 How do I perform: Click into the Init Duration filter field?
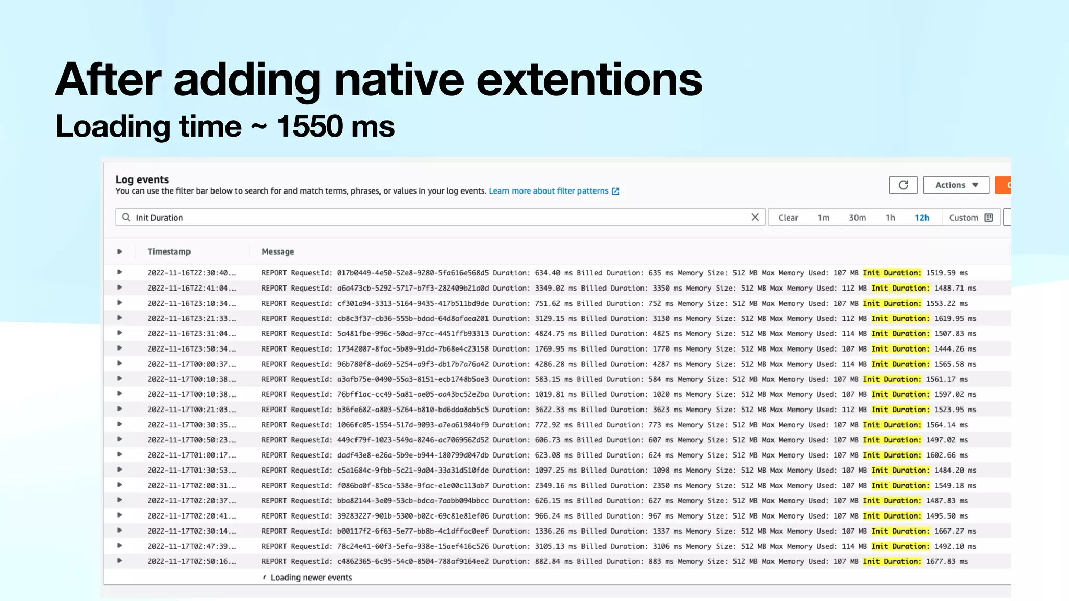tap(440, 217)
